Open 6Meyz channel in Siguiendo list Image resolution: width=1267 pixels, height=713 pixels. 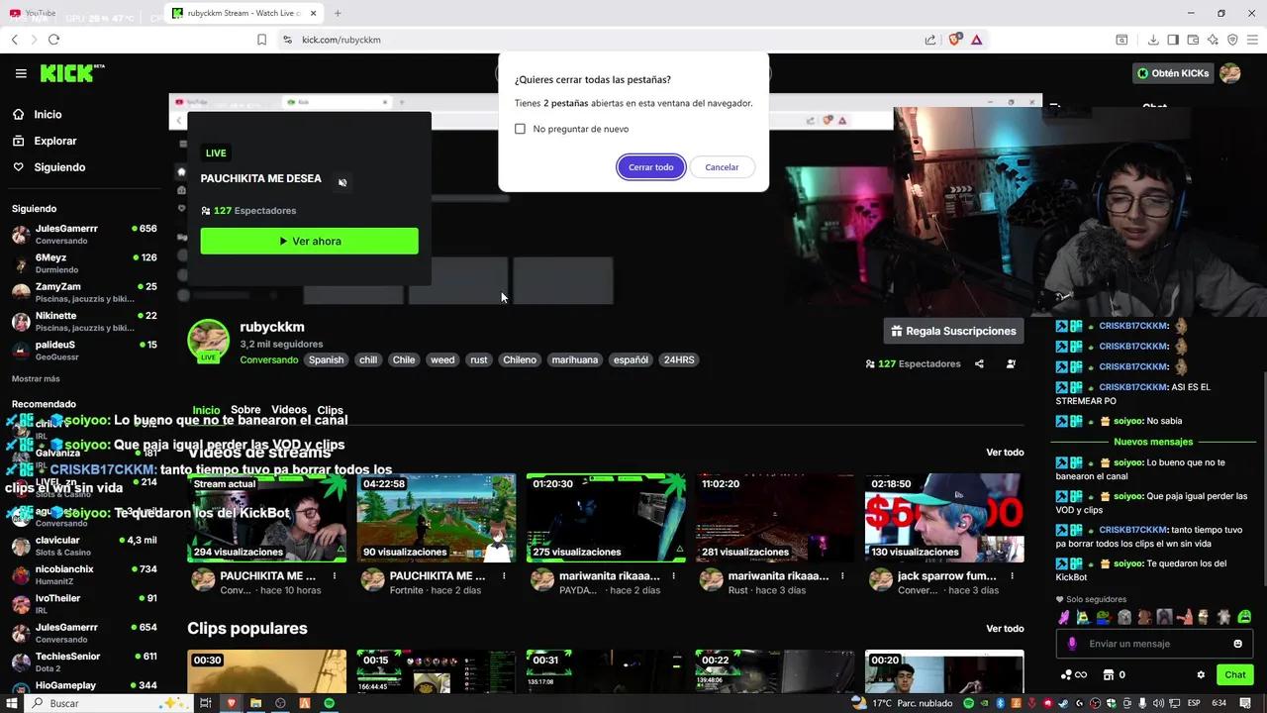click(84, 262)
